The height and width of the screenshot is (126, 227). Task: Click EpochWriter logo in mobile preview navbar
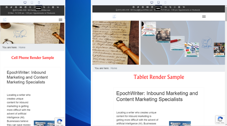pyautogui.click(x=5, y=20)
